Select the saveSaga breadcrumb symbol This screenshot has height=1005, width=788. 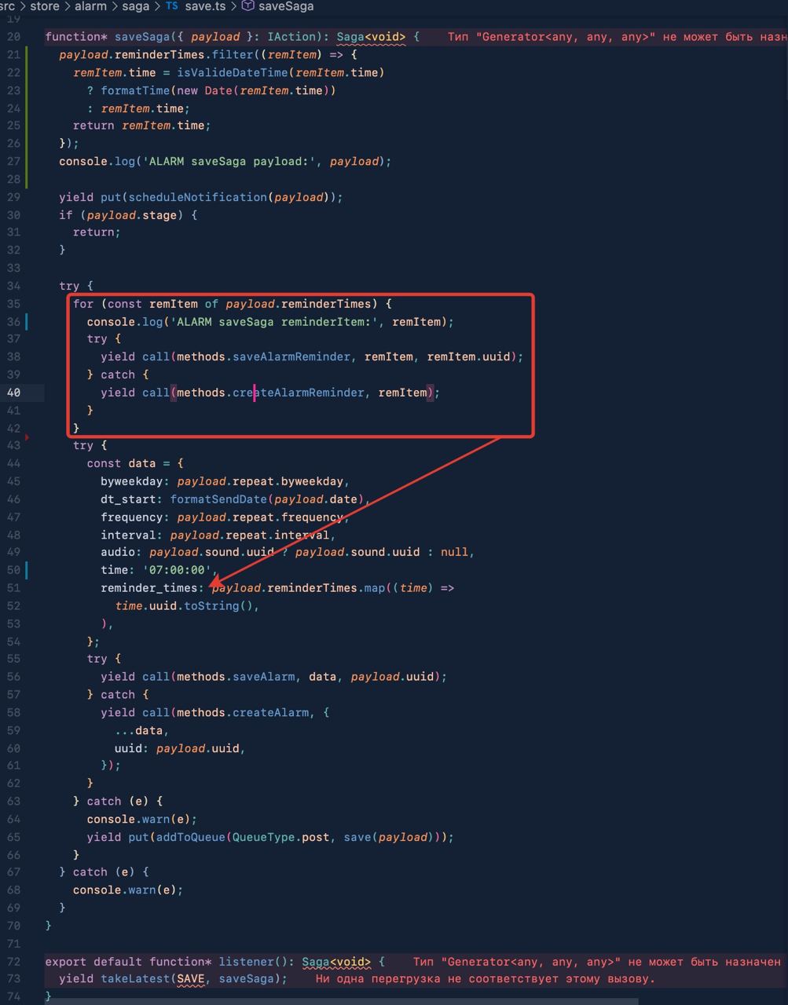click(x=286, y=6)
